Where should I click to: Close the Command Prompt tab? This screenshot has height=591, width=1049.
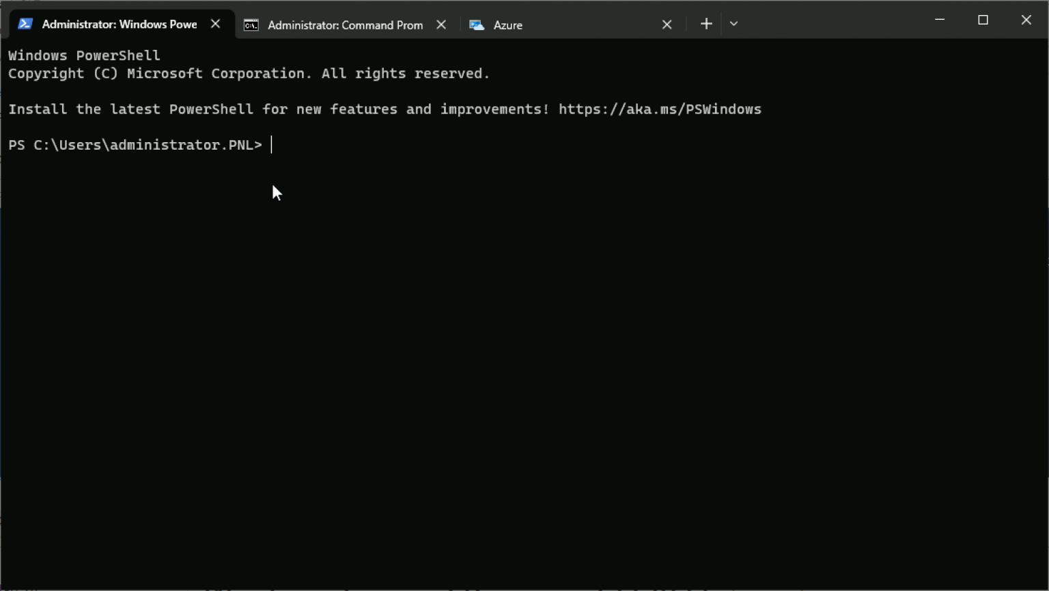(440, 25)
